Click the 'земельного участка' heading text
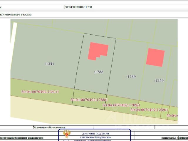The image size is (188, 141). point(18,14)
